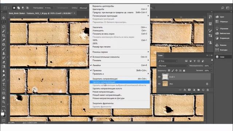Create new adjustment layer icon
This screenshot has height=131, width=233.
pyautogui.click(x=194, y=90)
